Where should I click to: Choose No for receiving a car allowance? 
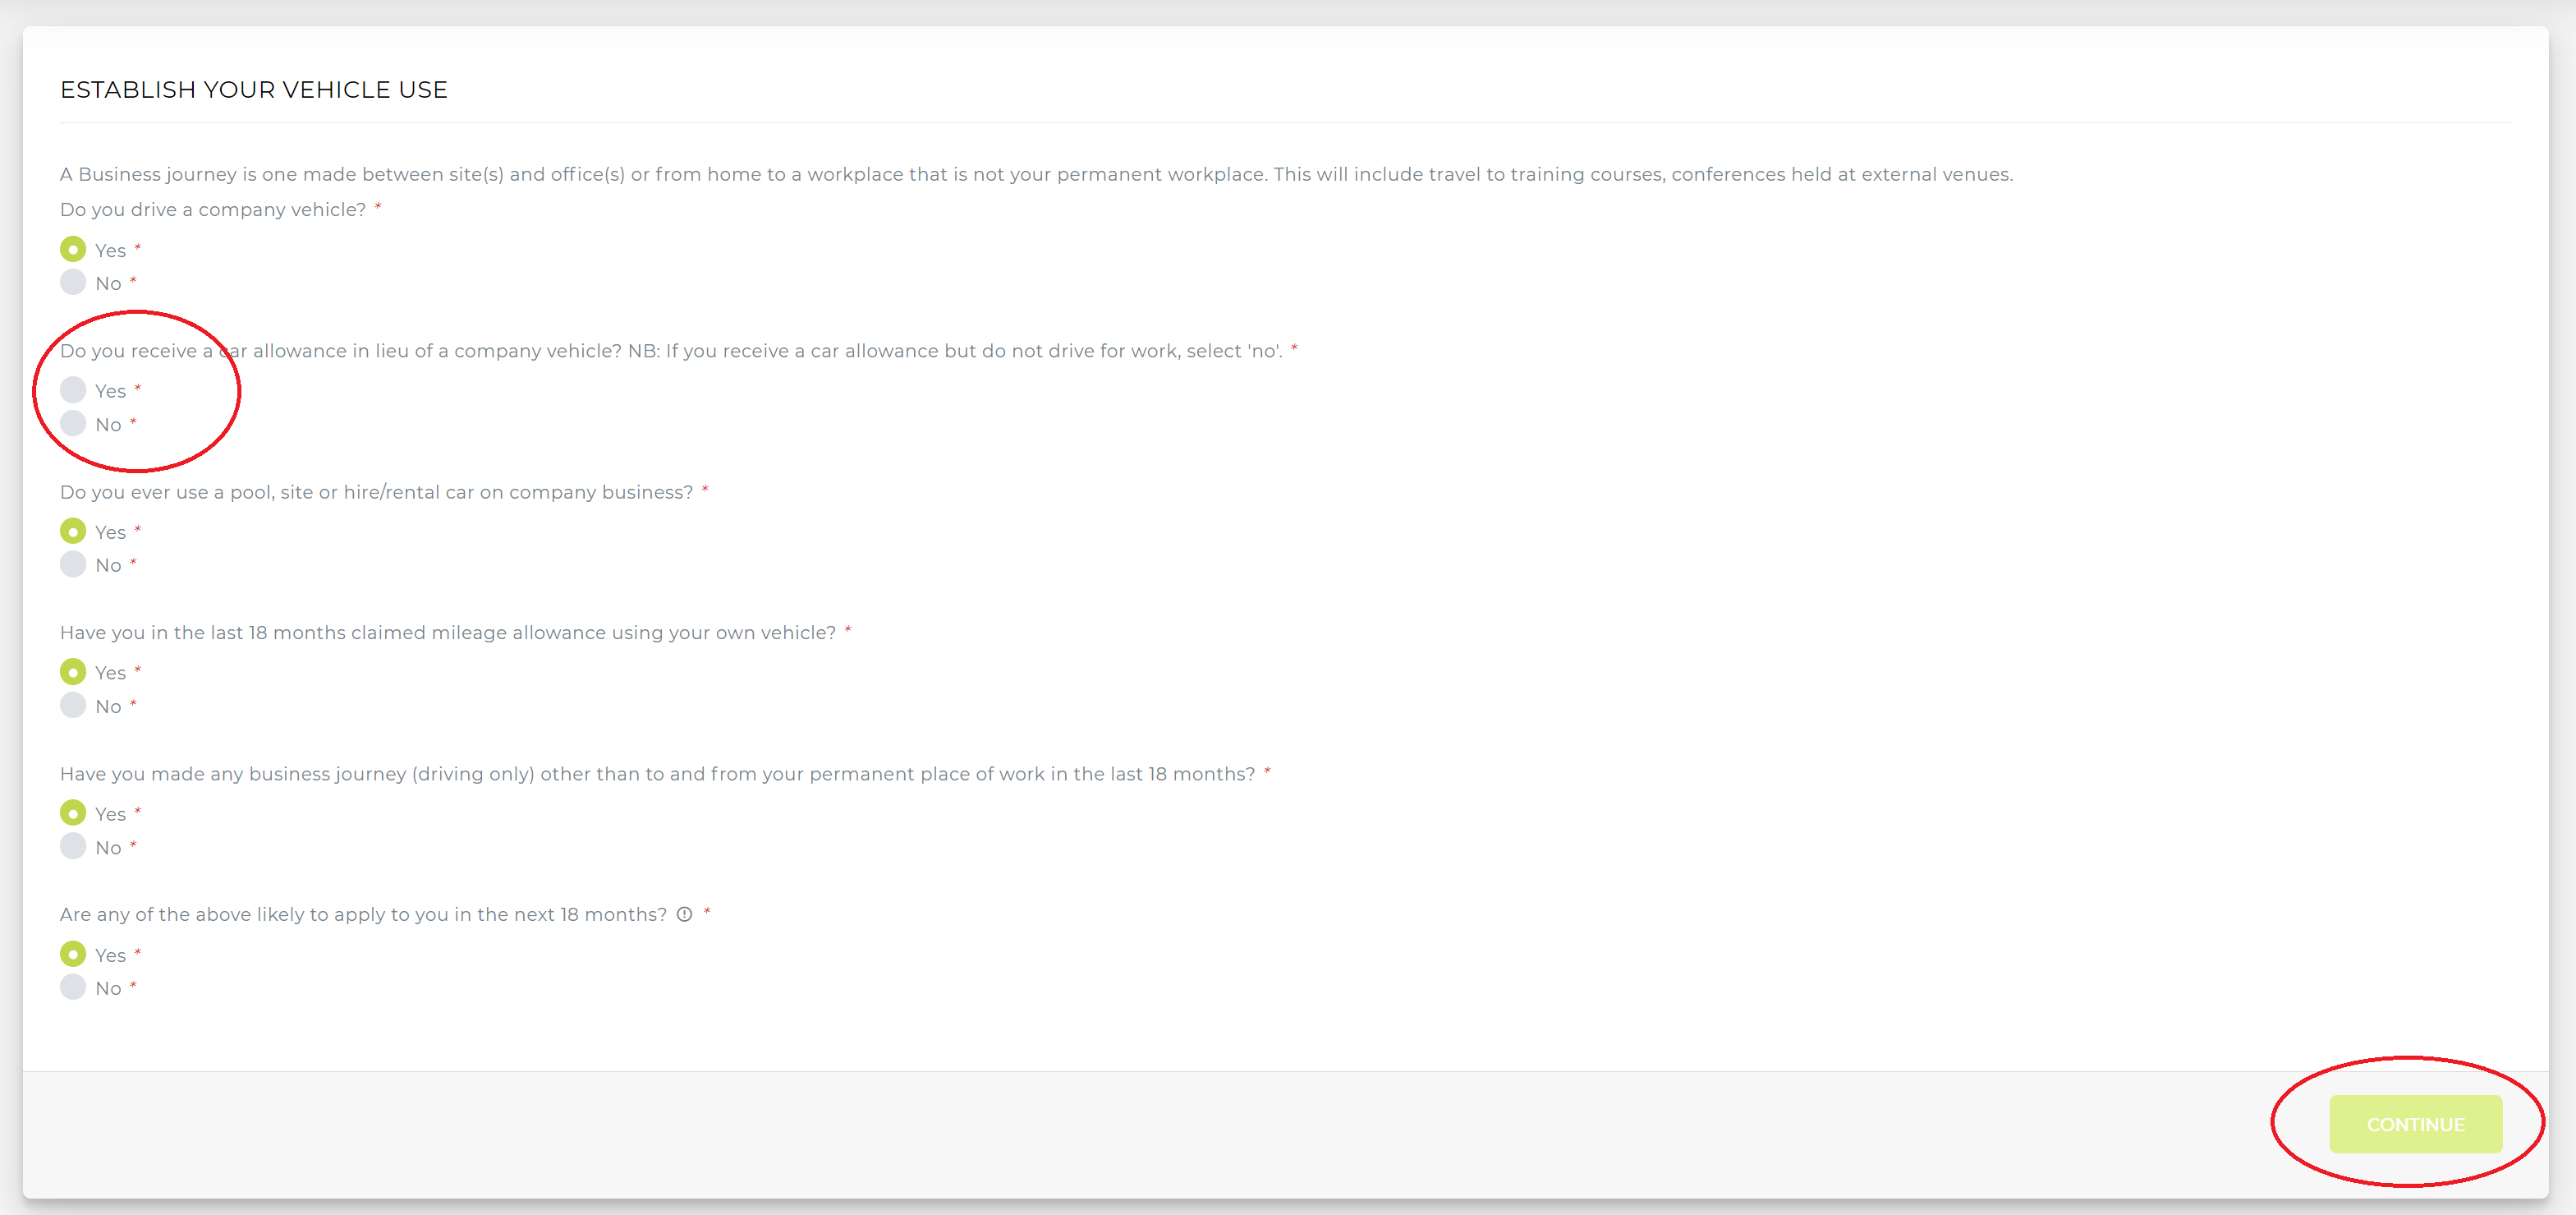[x=73, y=423]
